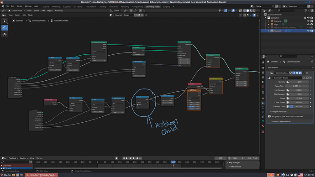Add a new workspace with plus button
The image size is (315, 177).
click(173, 7)
